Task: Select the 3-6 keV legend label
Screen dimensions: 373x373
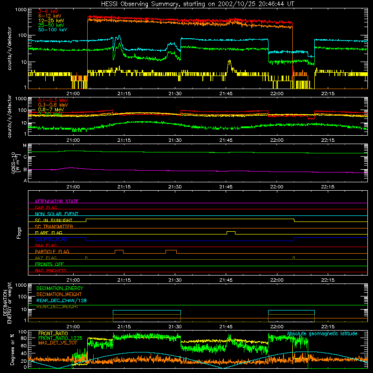Action: pyautogui.click(x=48, y=11)
